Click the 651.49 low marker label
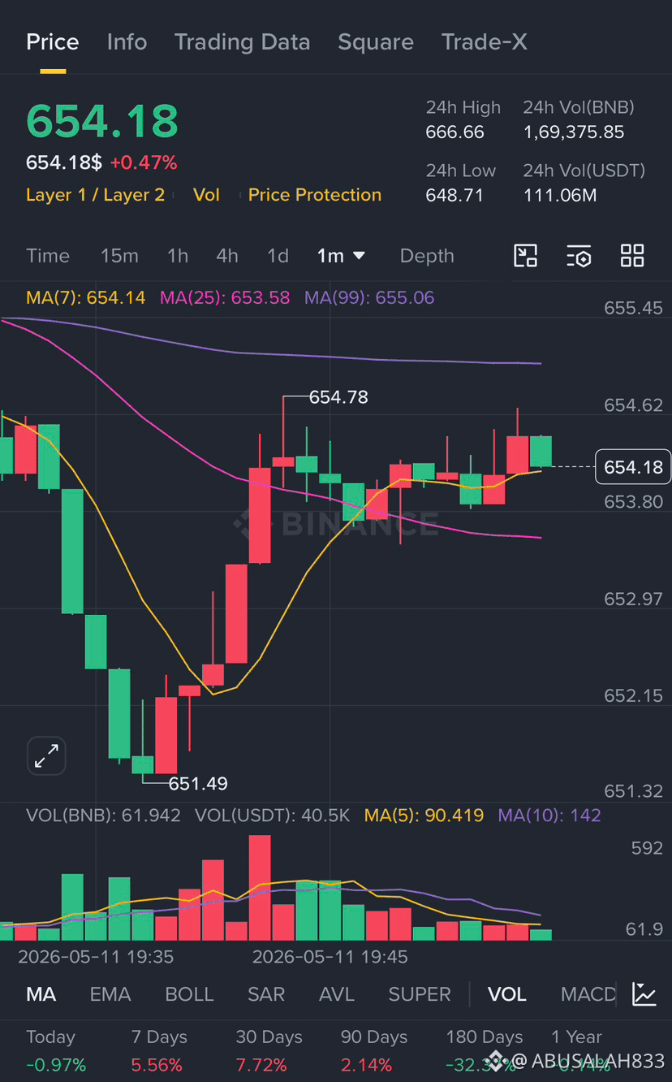This screenshot has height=1082, width=672. click(x=198, y=784)
